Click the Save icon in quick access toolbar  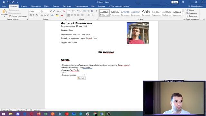(x=4, y=2)
